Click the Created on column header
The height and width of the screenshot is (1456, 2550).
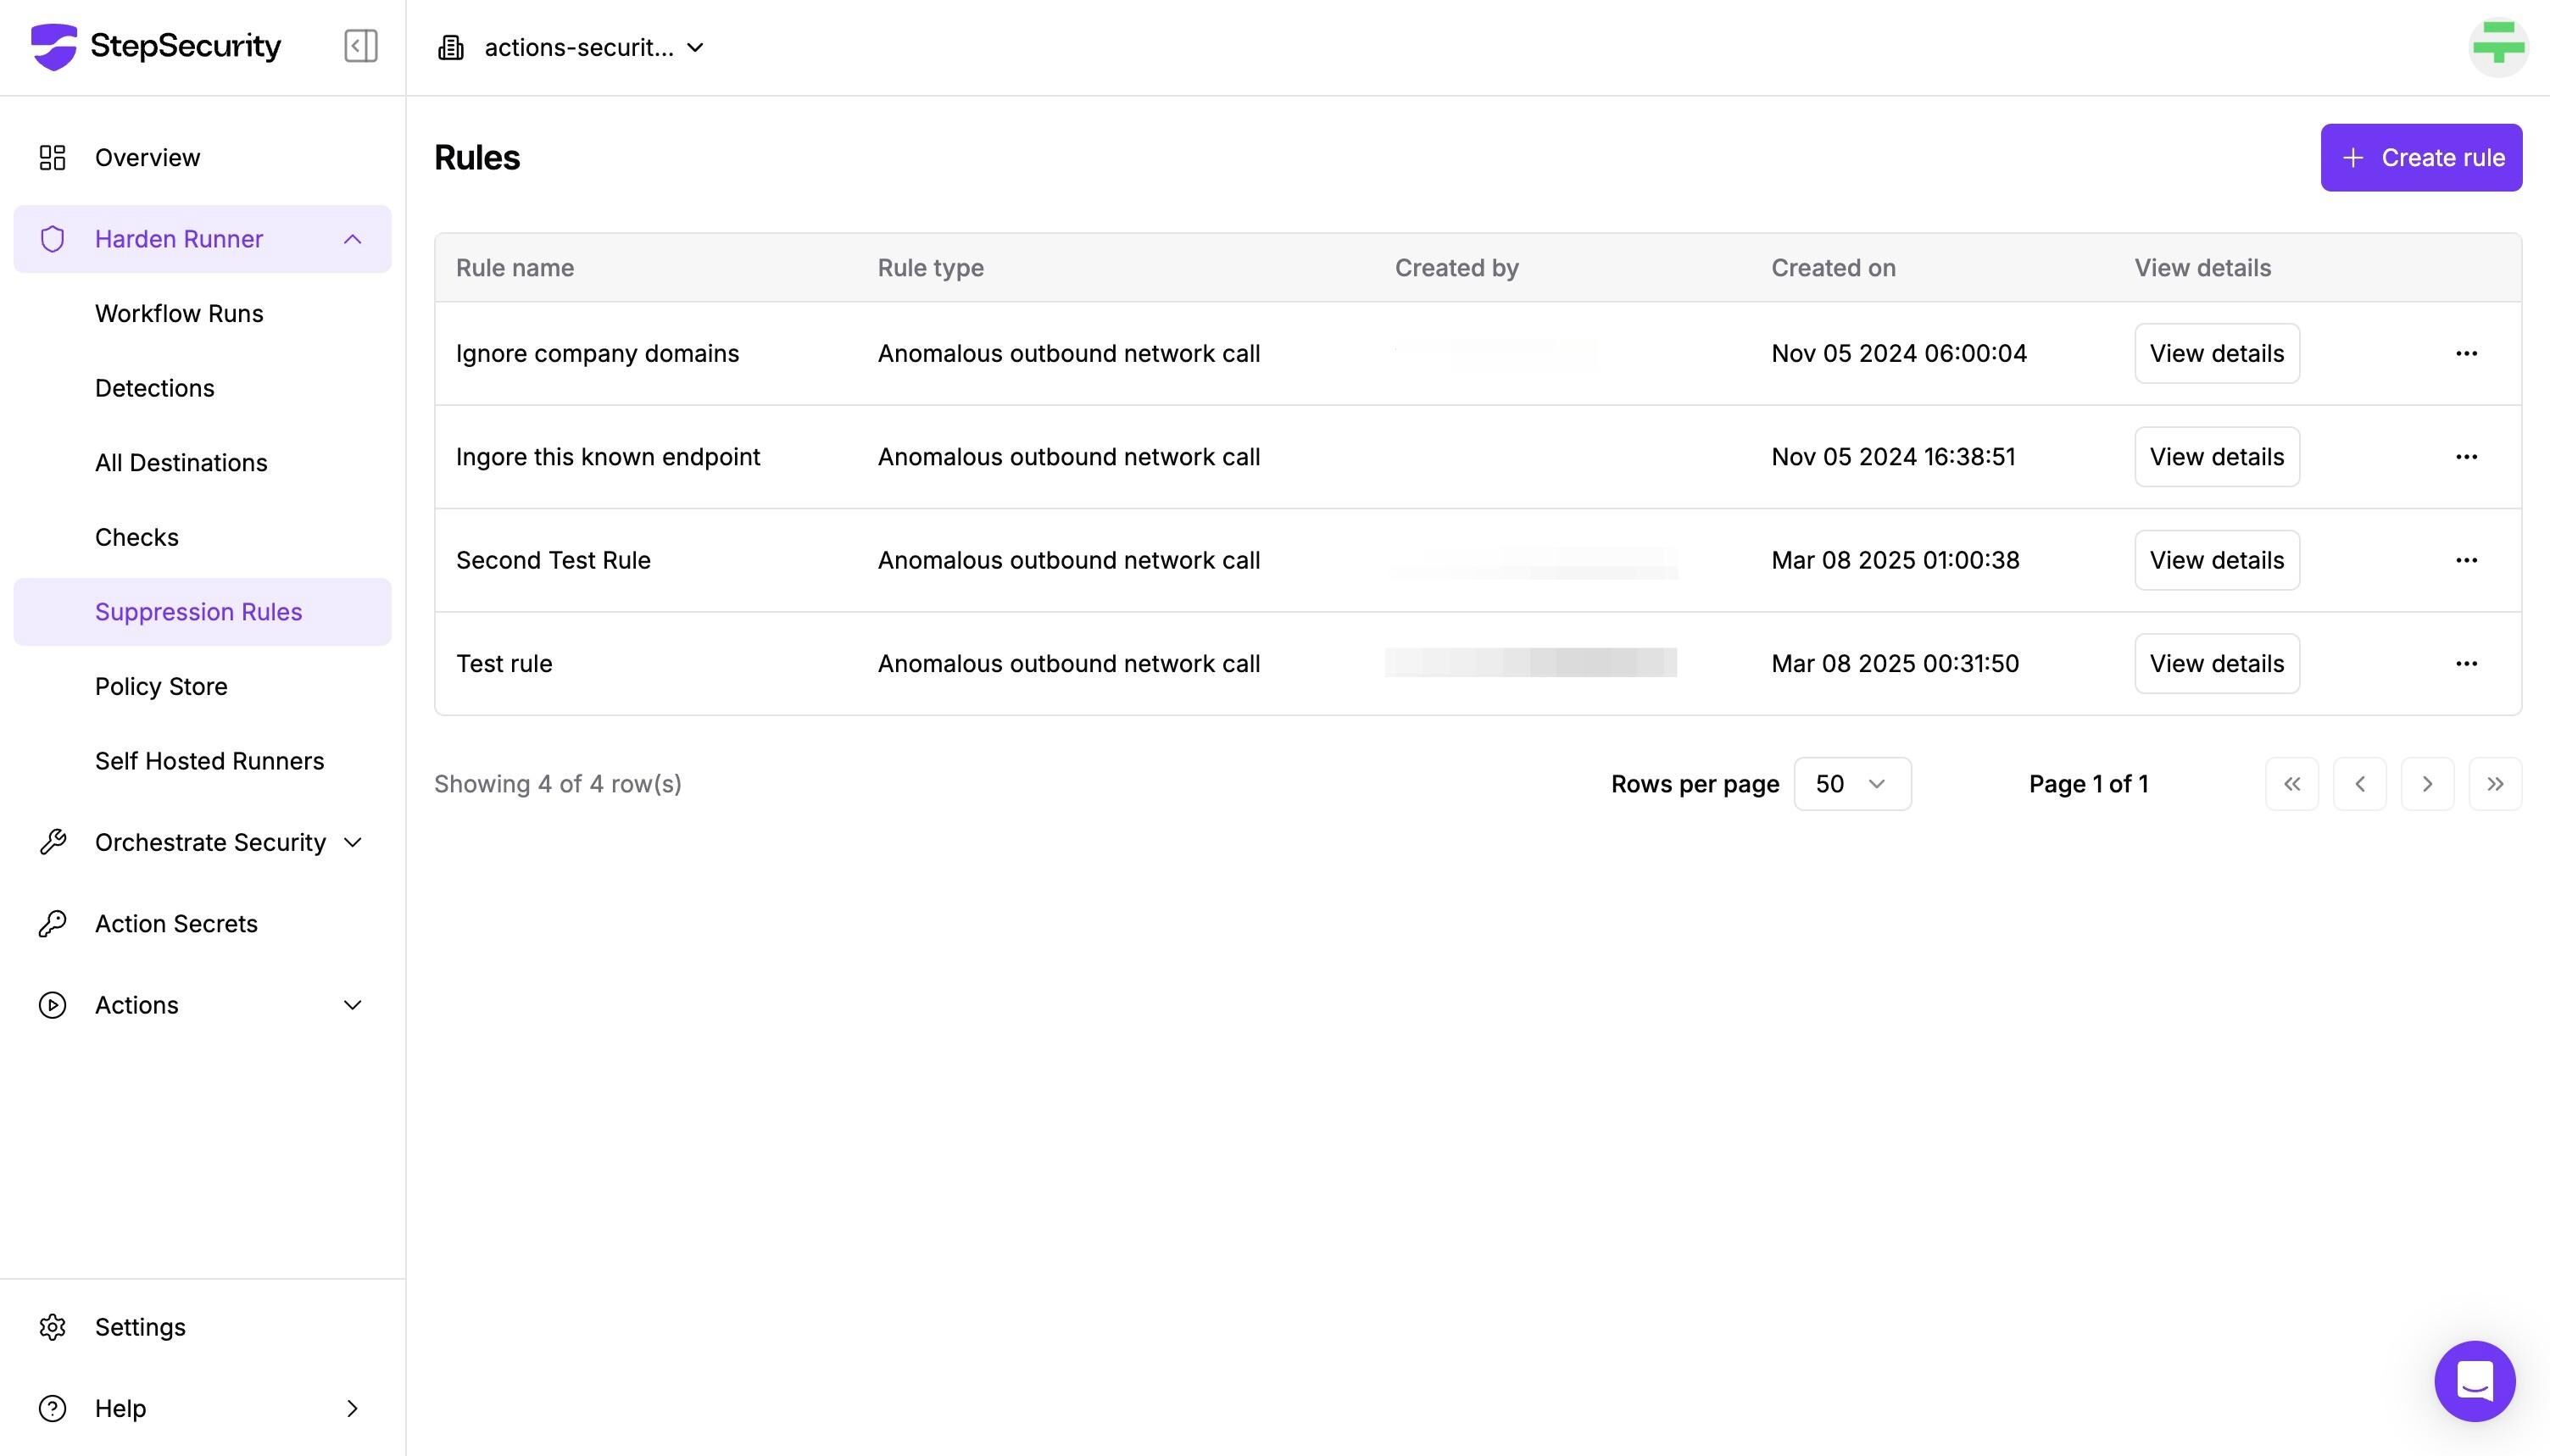pyautogui.click(x=1833, y=268)
